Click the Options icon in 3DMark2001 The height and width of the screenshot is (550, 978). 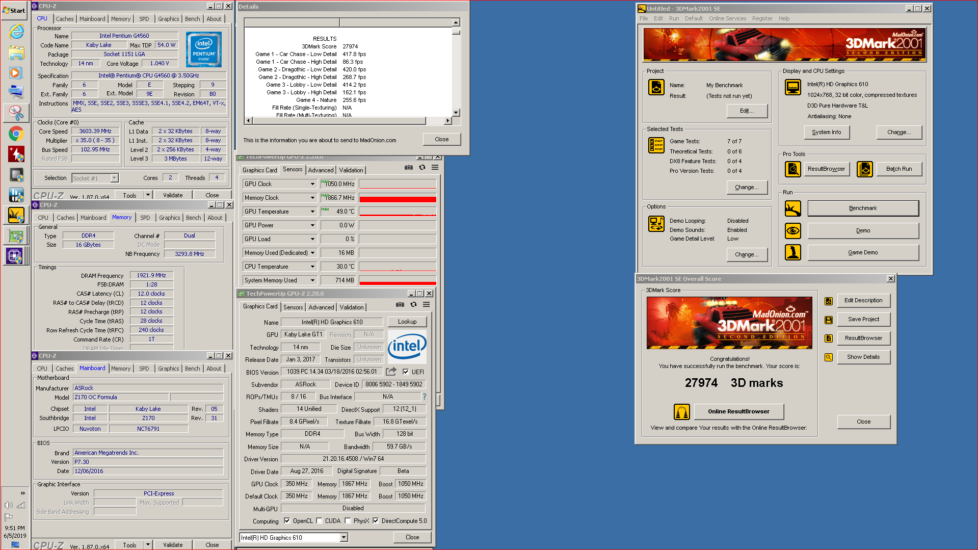(x=656, y=224)
